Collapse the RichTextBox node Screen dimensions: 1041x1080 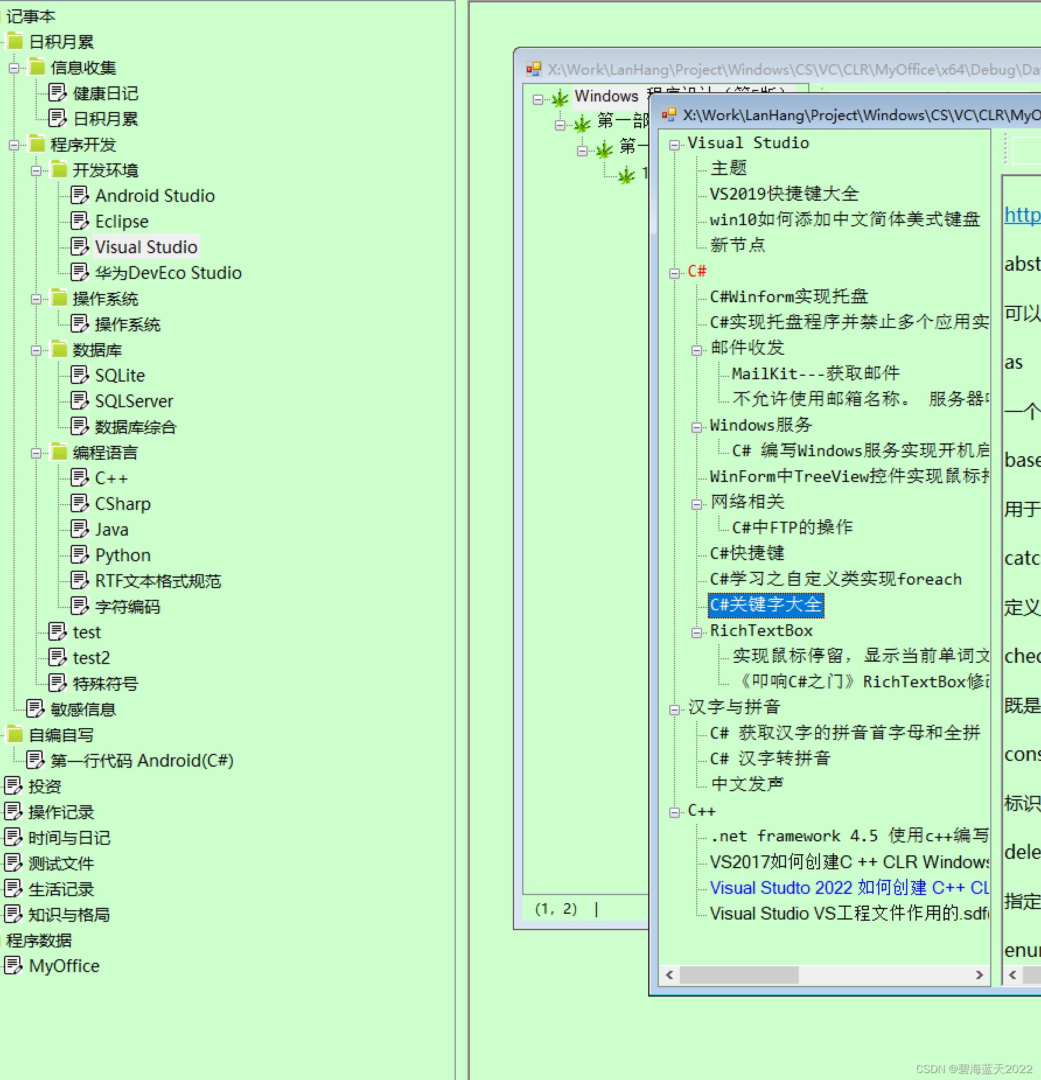pyautogui.click(x=697, y=633)
